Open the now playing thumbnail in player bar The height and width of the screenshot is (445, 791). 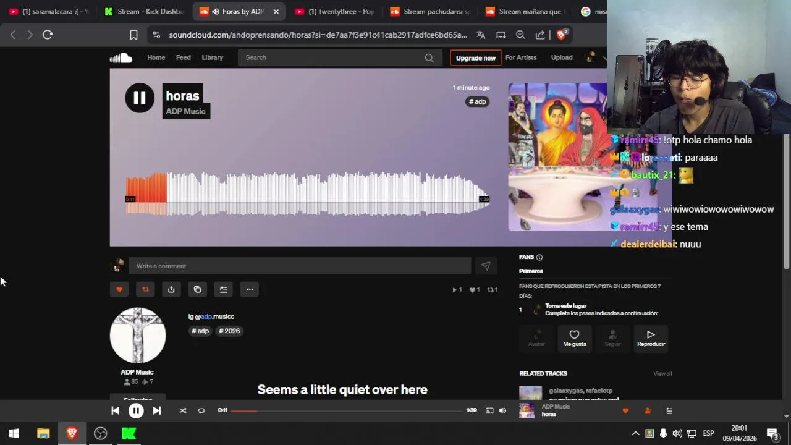point(527,410)
